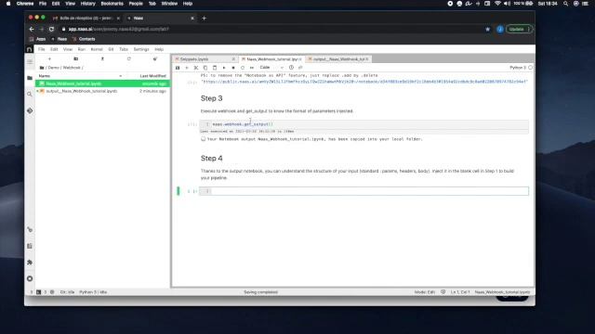Screen dimensions: 595x334
Task: Close the Snippets.ipynb tab
Action: point(233,59)
